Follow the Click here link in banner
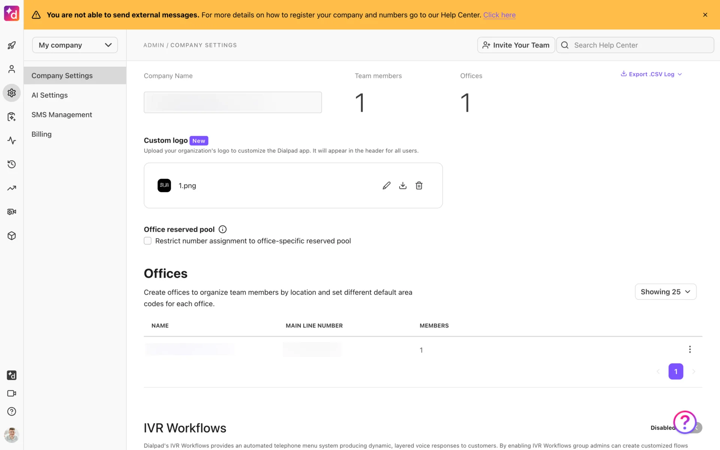The height and width of the screenshot is (450, 720). (x=499, y=15)
